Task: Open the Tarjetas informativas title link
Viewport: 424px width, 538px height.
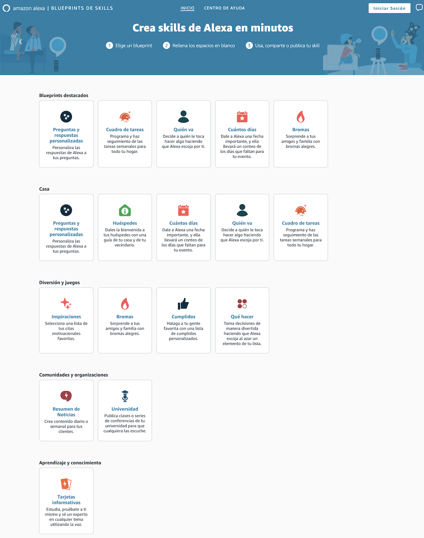Action: pos(66,499)
